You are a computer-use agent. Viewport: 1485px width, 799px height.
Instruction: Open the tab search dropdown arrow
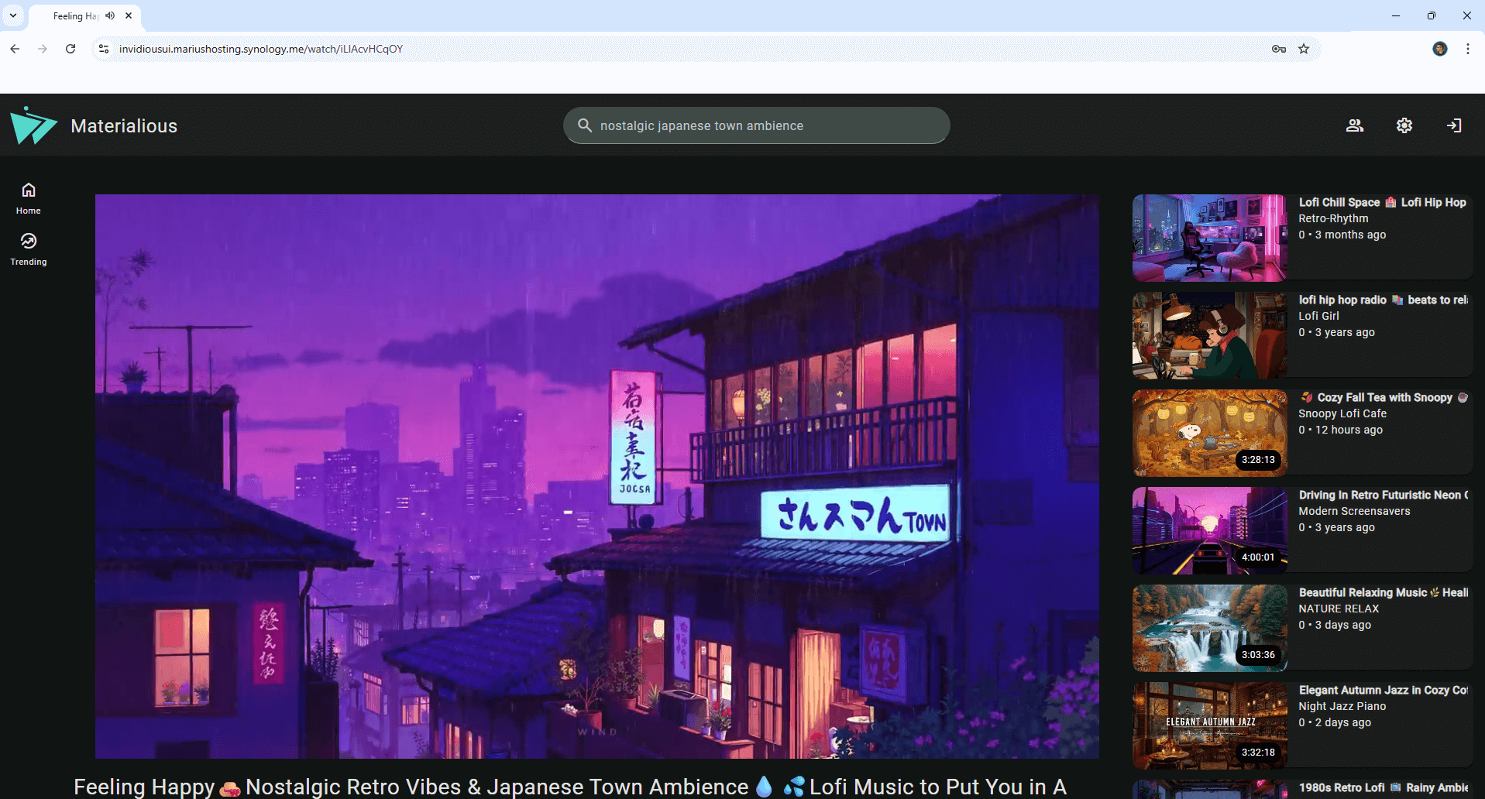(x=13, y=15)
